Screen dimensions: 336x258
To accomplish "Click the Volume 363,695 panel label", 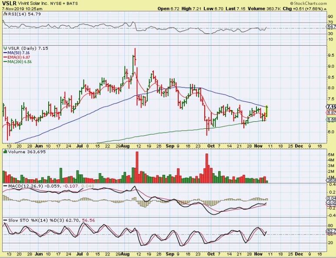I will pyautogui.click(x=27, y=152).
